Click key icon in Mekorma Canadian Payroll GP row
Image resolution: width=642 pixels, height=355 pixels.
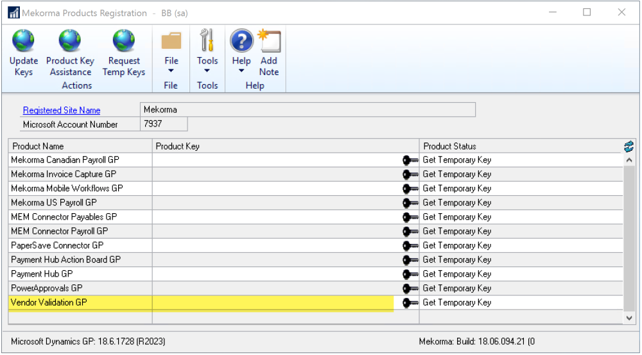410,160
